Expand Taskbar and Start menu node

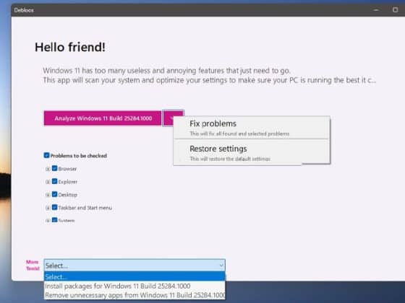[48, 208]
